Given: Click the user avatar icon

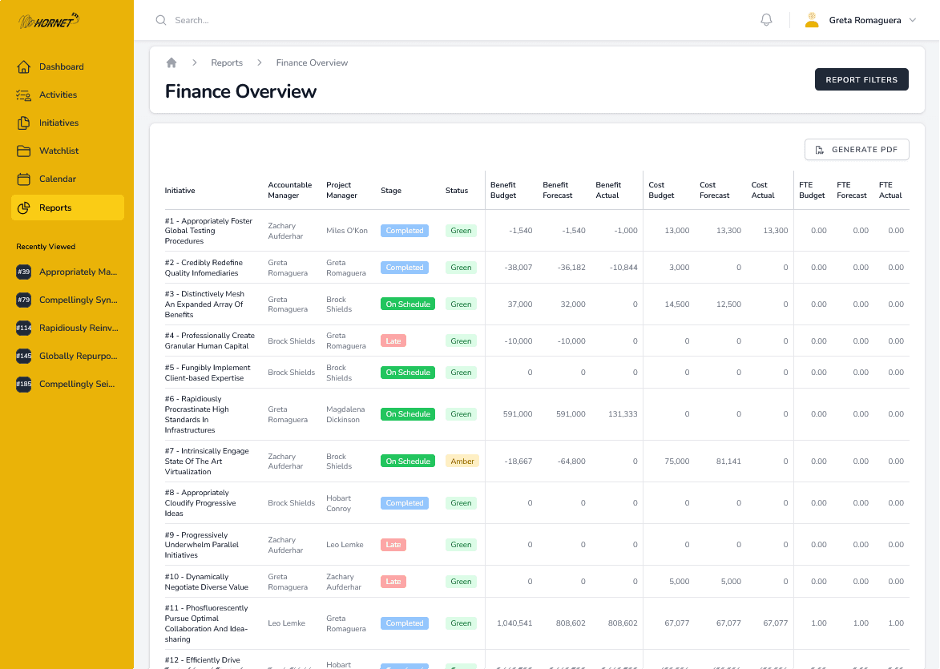Looking at the screenshot, I should pyautogui.click(x=812, y=20).
